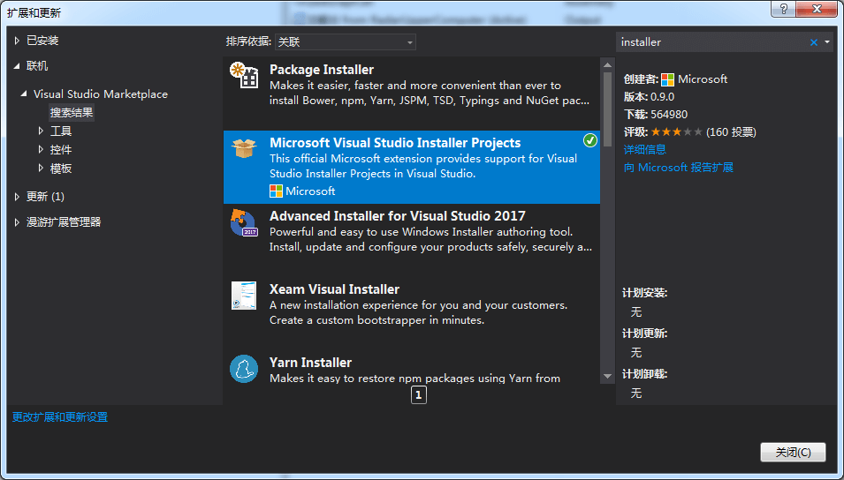Click the results list scroll up arrow
Screen dimensions: 844x480
click(608, 65)
